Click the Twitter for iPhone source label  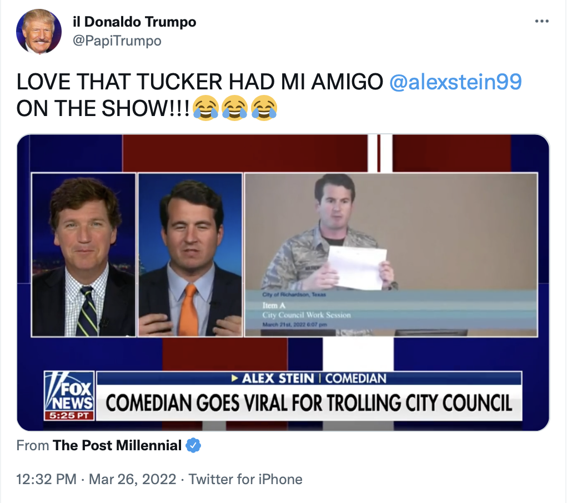(x=245, y=479)
